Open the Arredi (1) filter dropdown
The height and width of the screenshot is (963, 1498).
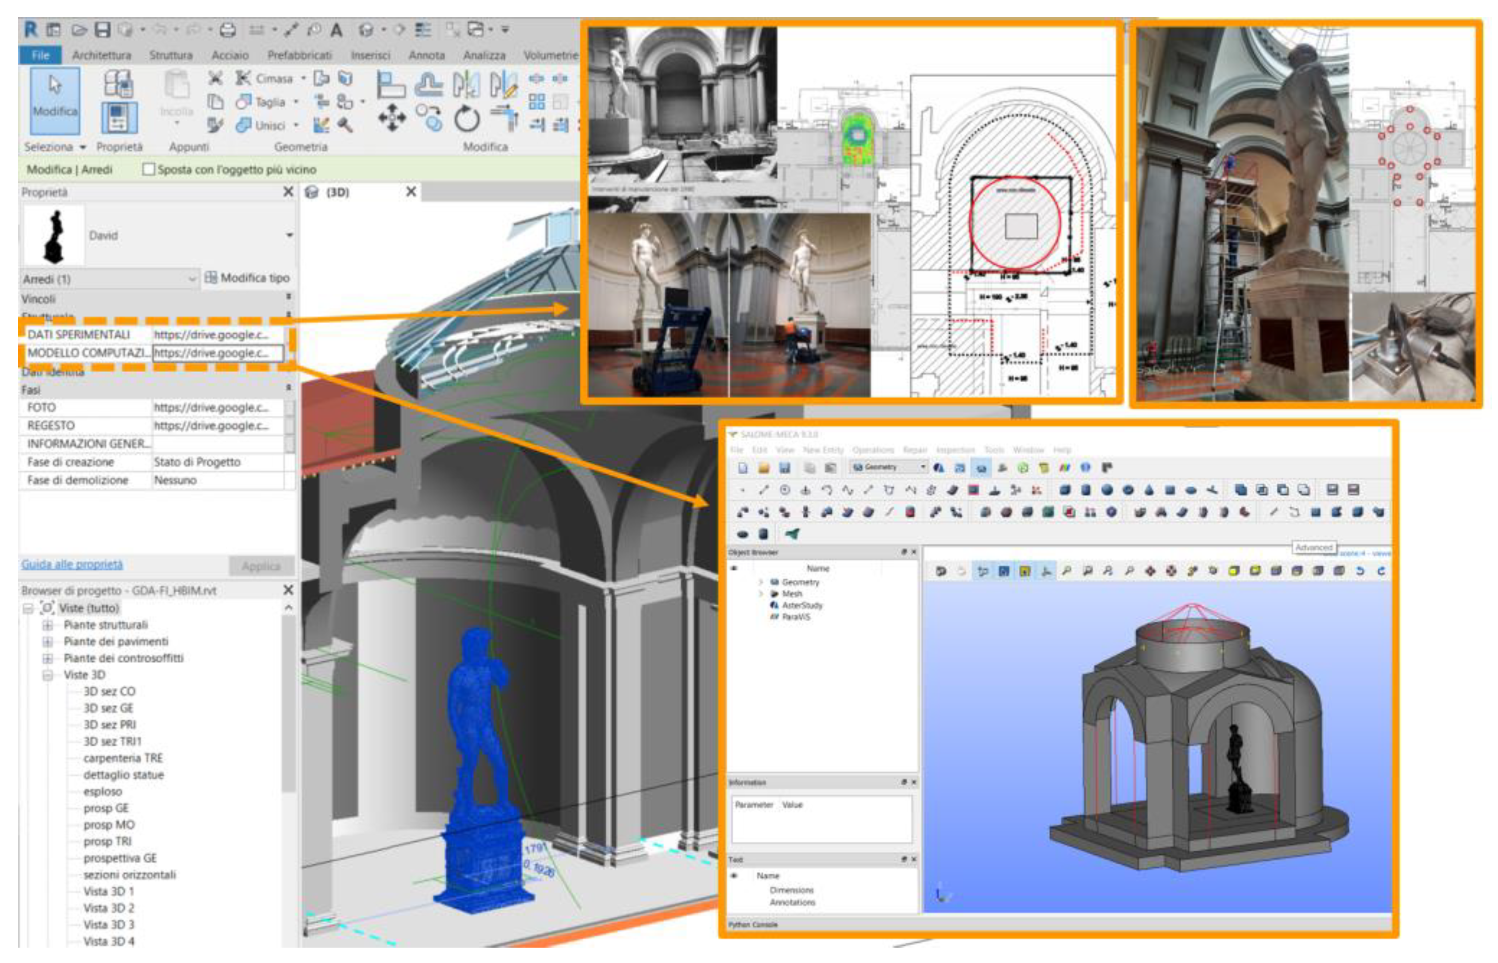(x=192, y=279)
